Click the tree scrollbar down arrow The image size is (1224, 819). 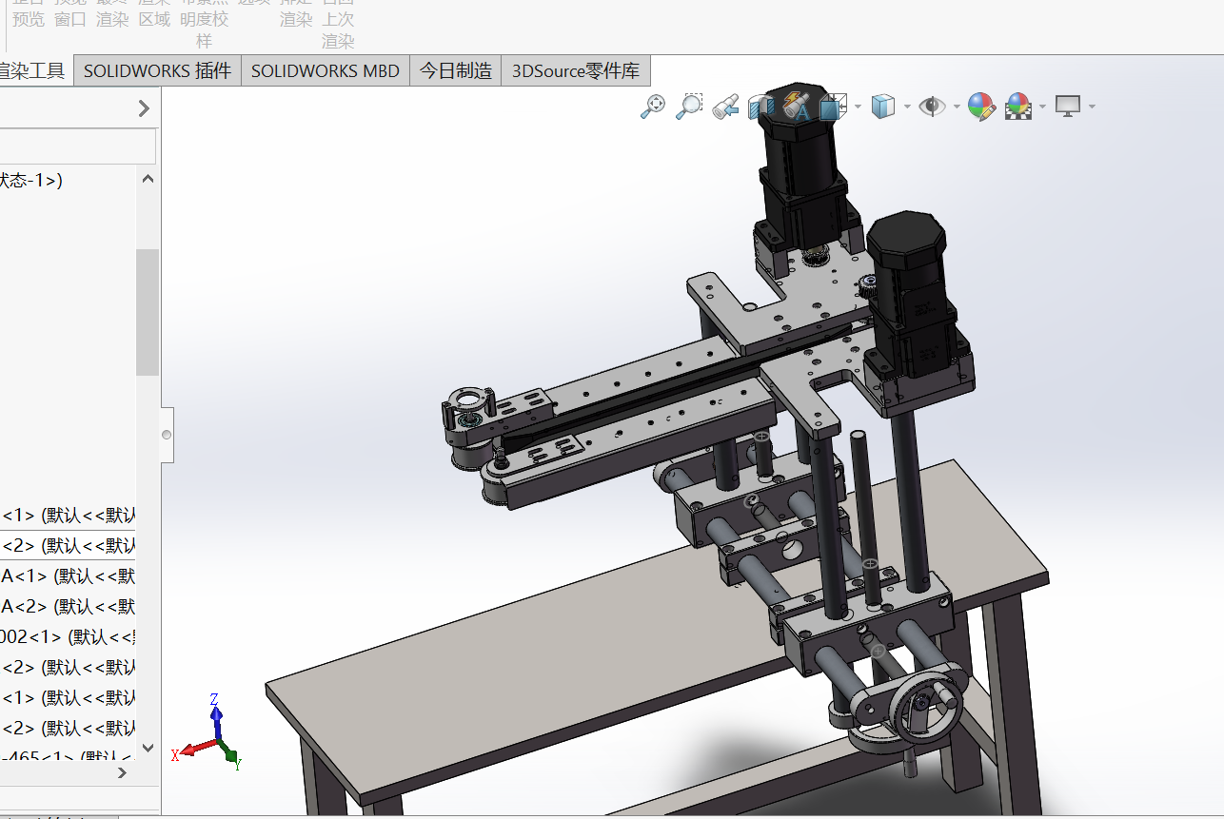pyautogui.click(x=148, y=748)
